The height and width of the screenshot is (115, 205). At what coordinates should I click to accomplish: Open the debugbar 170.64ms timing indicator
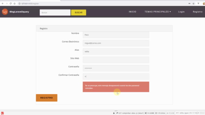(160, 113)
